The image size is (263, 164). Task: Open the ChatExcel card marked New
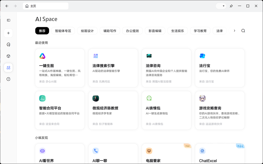(x=220, y=154)
